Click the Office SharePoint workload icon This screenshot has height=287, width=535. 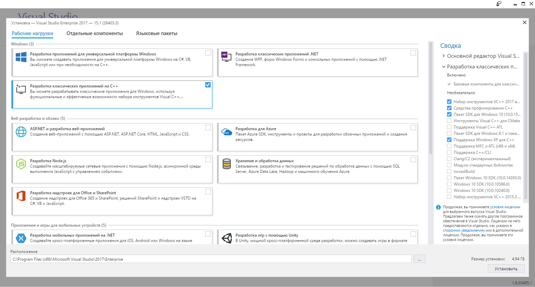[21, 196]
